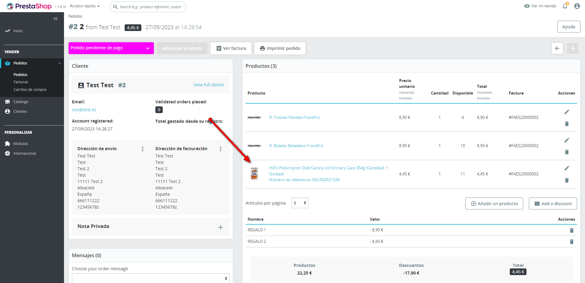The width and height of the screenshot is (585, 283).
Task: Open the user profile avatar menu
Action: point(577,6)
